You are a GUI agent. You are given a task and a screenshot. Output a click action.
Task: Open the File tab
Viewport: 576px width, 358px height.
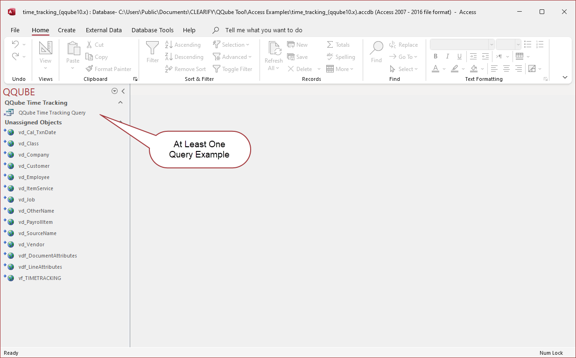pos(15,30)
